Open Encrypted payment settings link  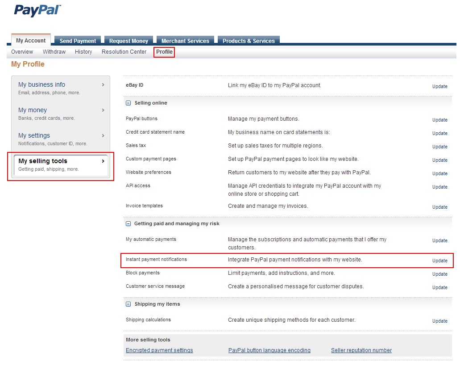coord(159,350)
